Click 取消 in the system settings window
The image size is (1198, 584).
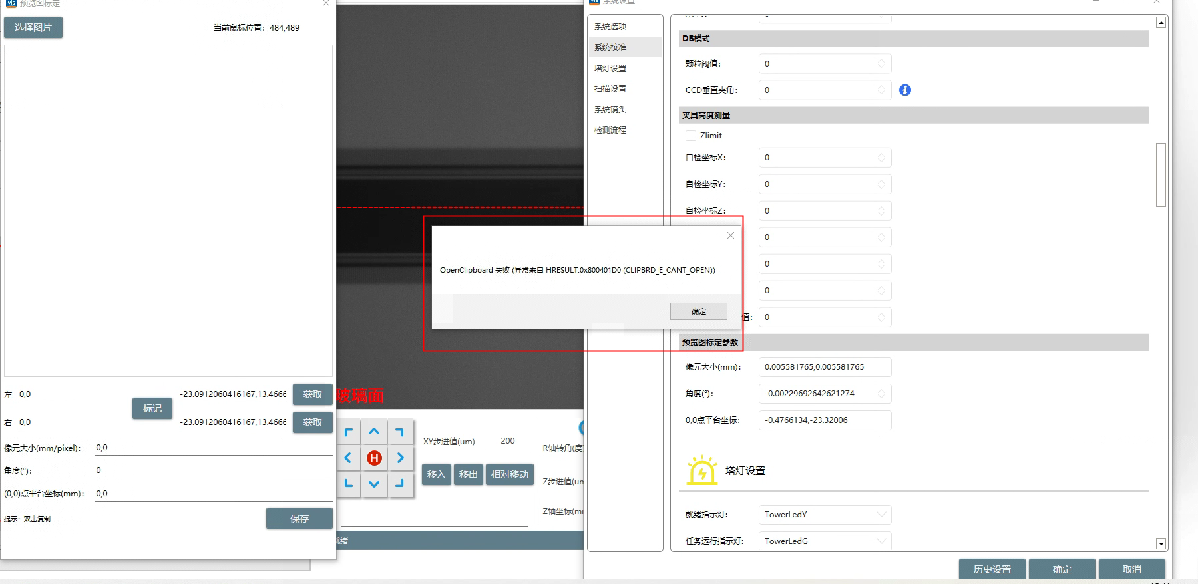pos(1132,569)
